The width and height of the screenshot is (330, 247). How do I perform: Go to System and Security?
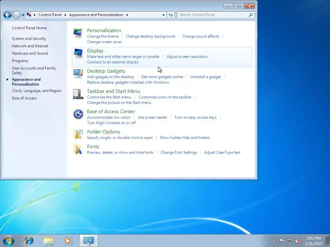point(29,39)
